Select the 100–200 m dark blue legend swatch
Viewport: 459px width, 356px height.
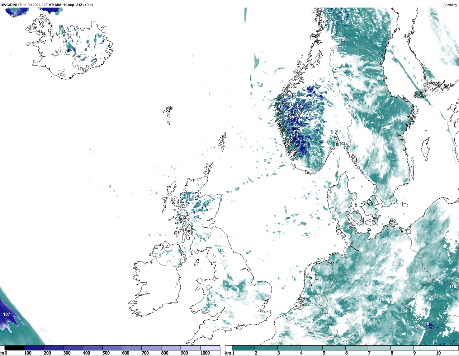[x=34, y=348]
